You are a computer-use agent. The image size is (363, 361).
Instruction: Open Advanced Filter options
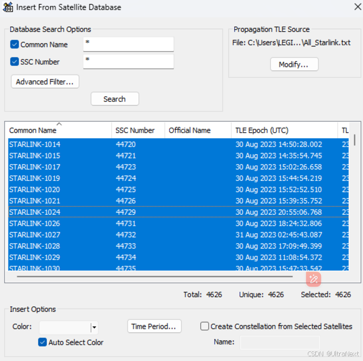[x=45, y=81]
